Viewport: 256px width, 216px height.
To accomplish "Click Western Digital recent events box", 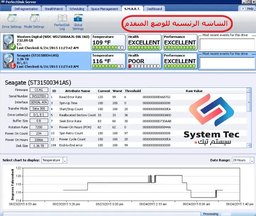I will coord(227,44).
